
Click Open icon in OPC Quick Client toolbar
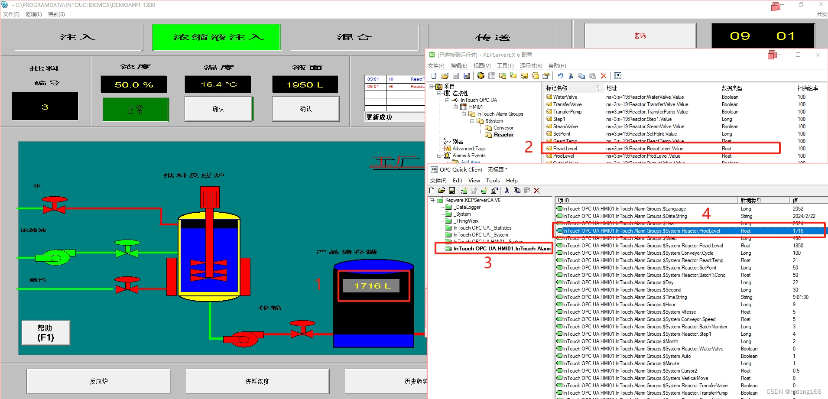pyautogui.click(x=442, y=191)
